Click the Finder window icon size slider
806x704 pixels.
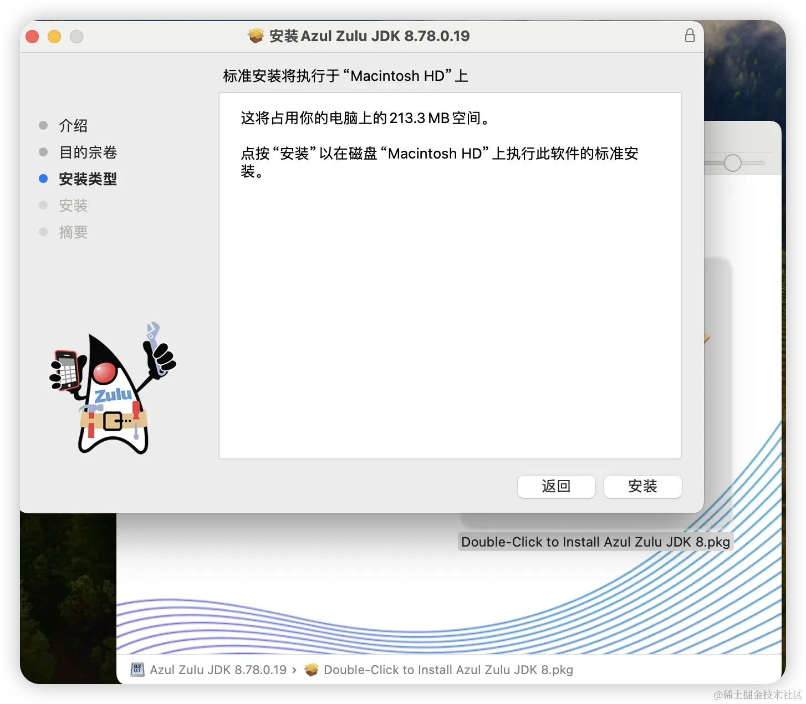732,162
